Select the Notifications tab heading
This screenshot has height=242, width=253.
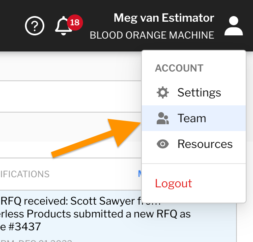click(x=25, y=174)
